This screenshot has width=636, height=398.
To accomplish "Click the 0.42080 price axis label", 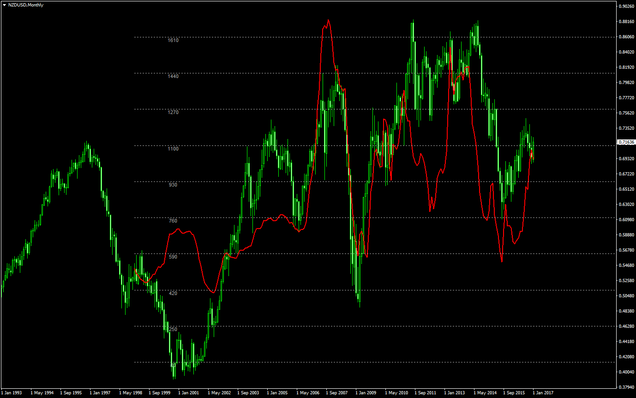I will [x=626, y=357].
